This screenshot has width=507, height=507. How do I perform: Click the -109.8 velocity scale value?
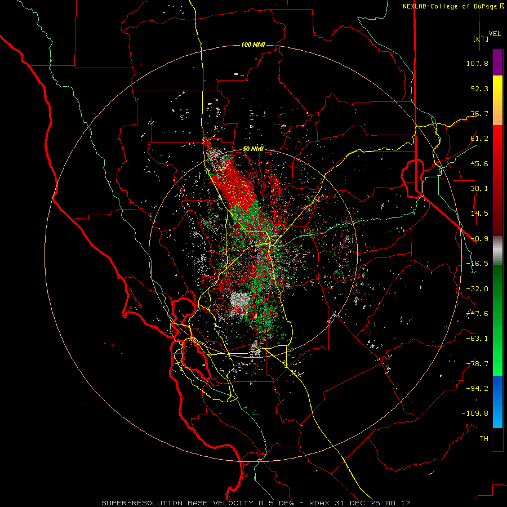coord(475,413)
